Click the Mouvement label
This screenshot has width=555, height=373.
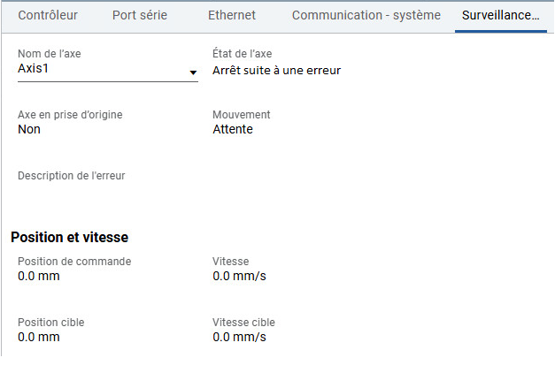[x=242, y=115]
